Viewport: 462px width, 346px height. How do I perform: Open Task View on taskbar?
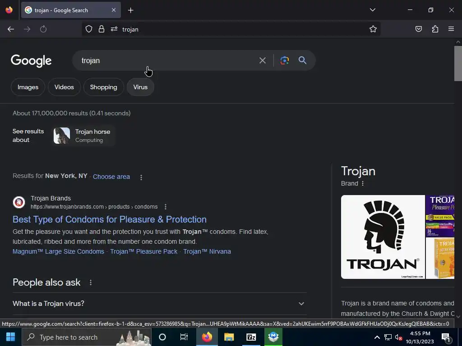[x=184, y=337]
